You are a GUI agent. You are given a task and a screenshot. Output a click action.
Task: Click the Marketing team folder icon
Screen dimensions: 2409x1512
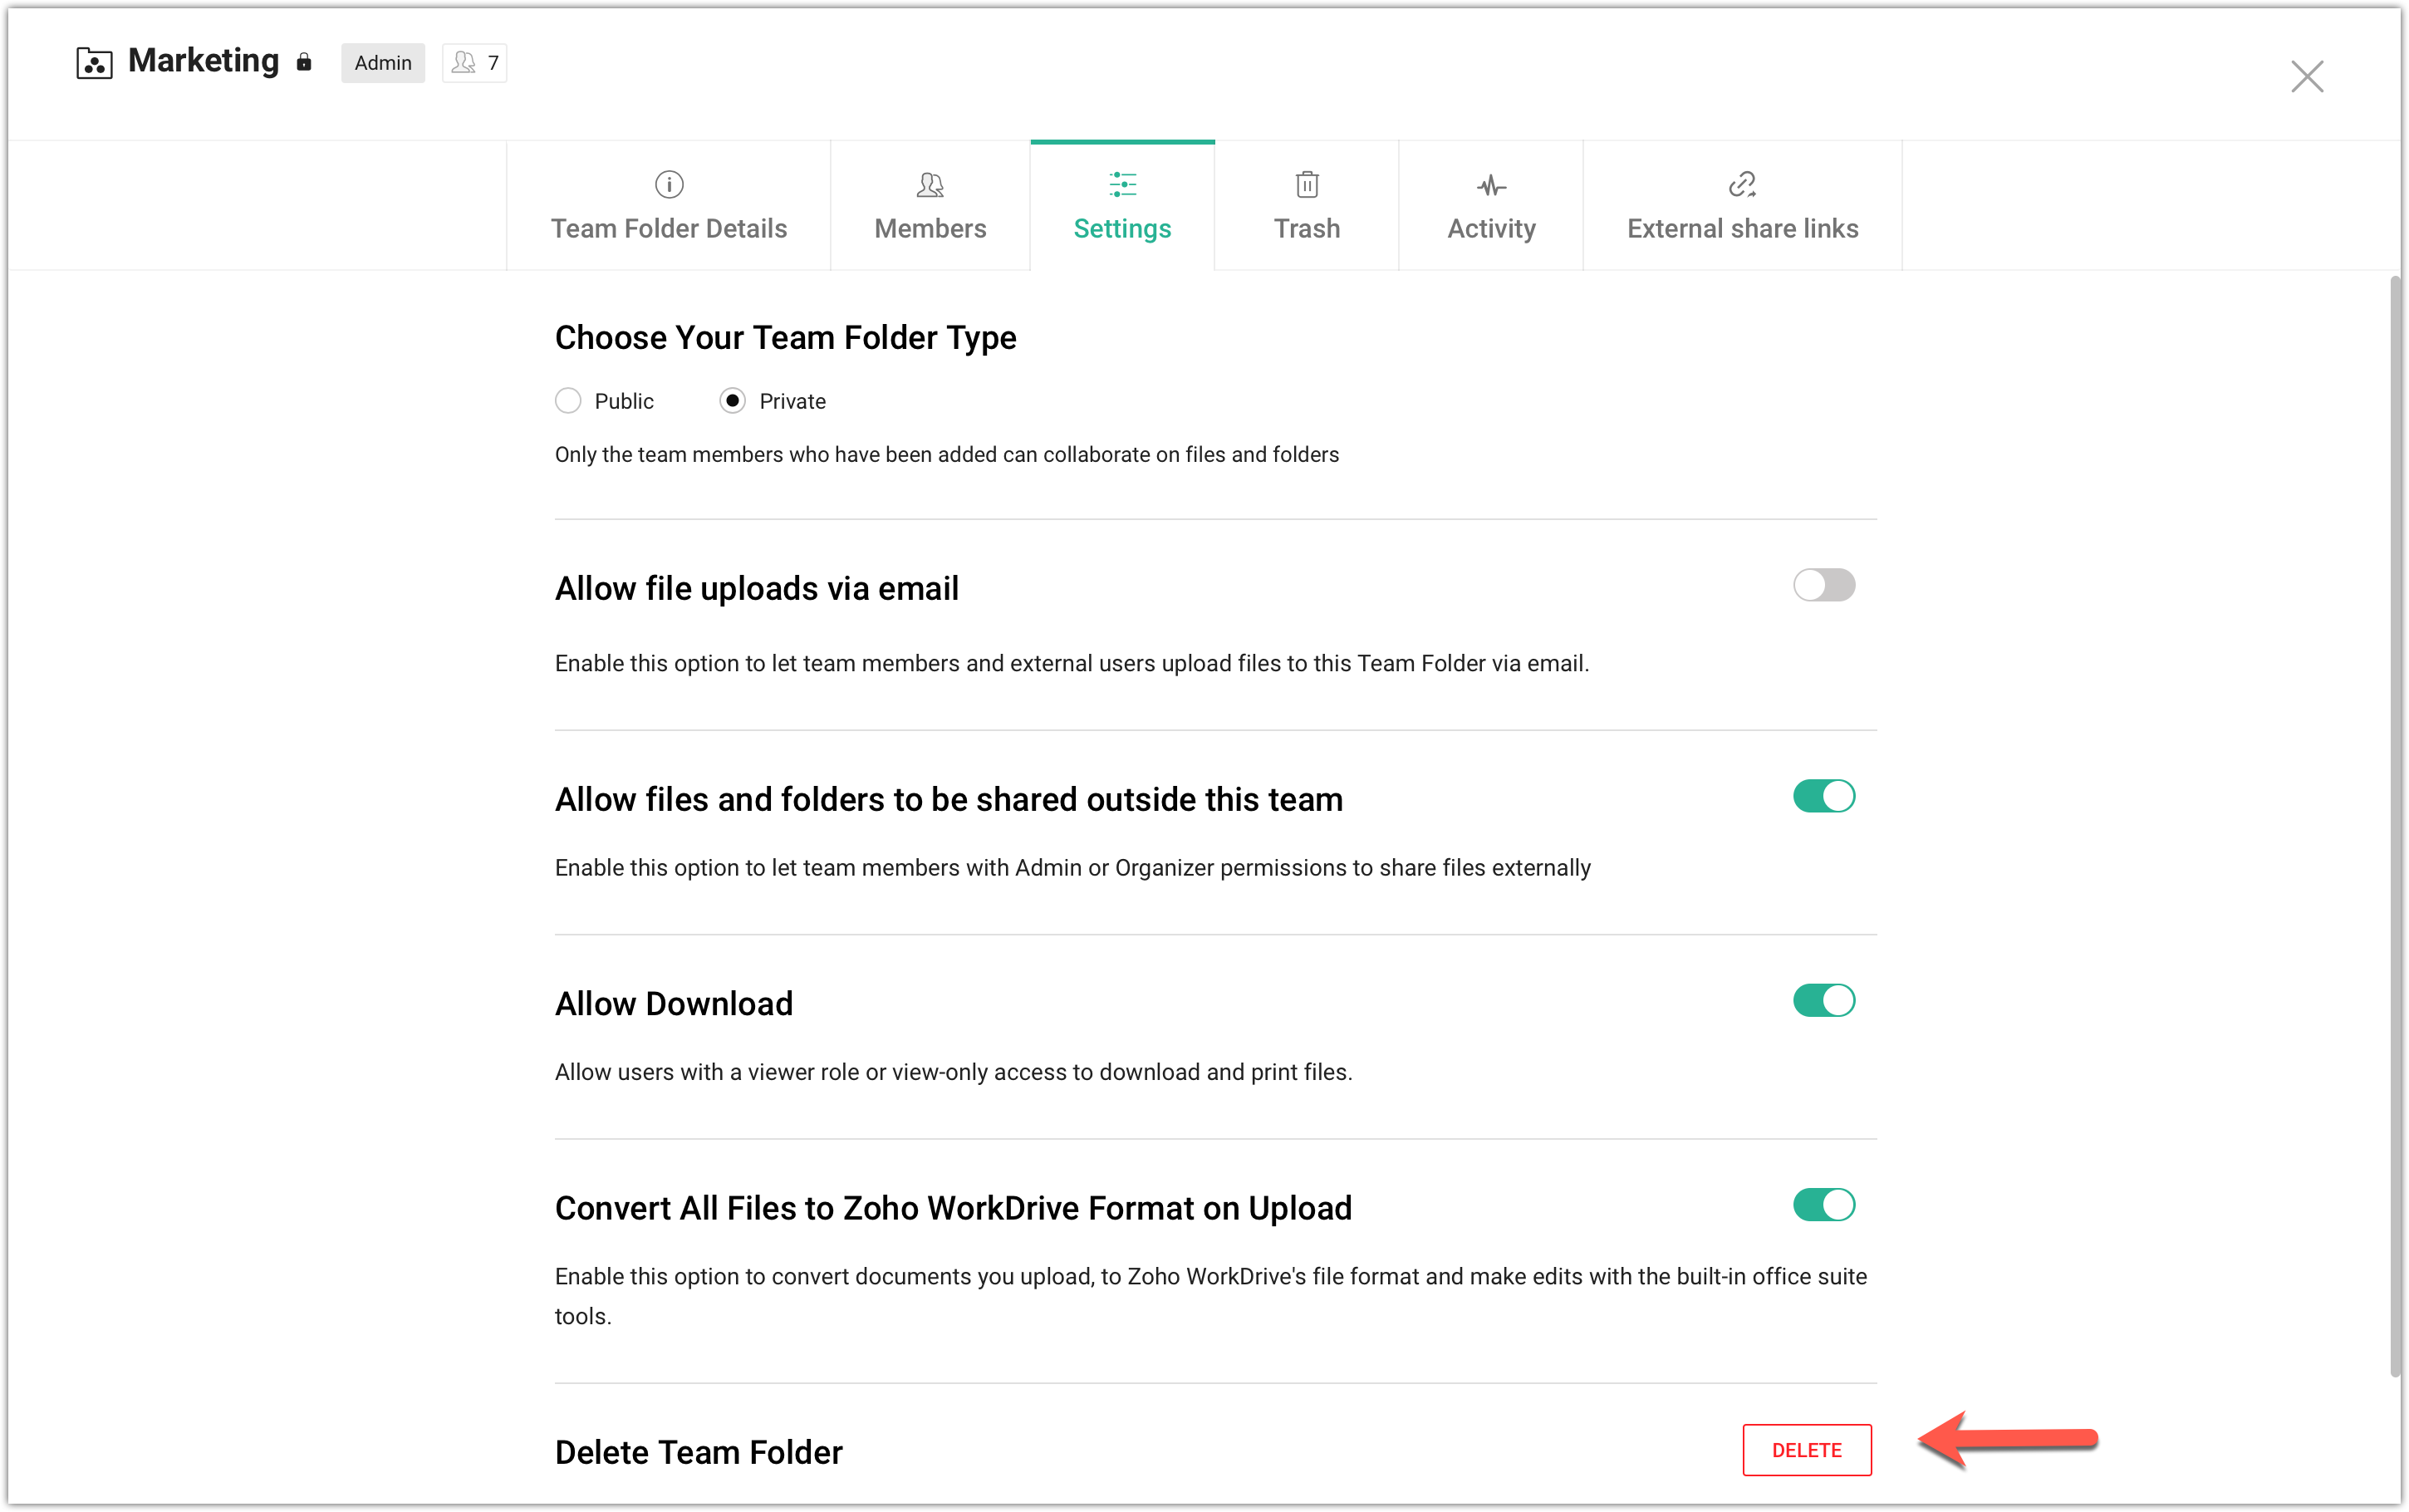[94, 63]
